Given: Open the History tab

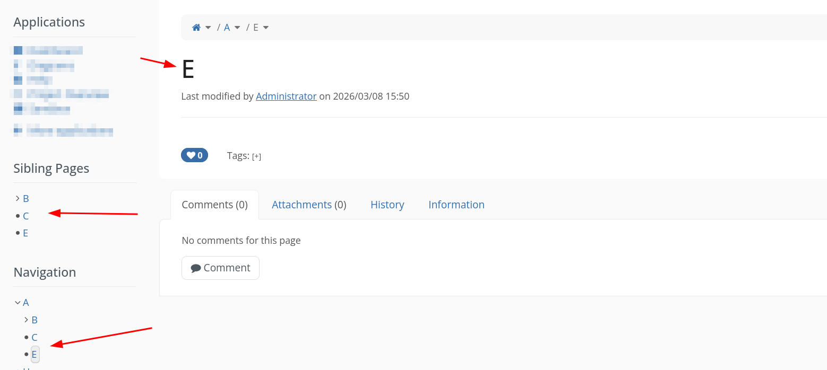Looking at the screenshot, I should click(x=387, y=205).
